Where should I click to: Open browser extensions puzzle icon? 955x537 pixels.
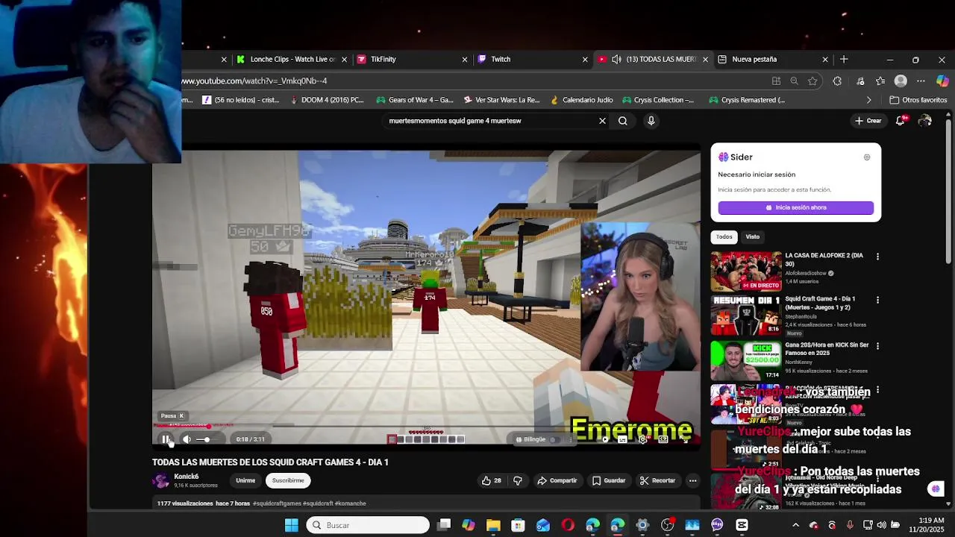pyautogui.click(x=836, y=81)
